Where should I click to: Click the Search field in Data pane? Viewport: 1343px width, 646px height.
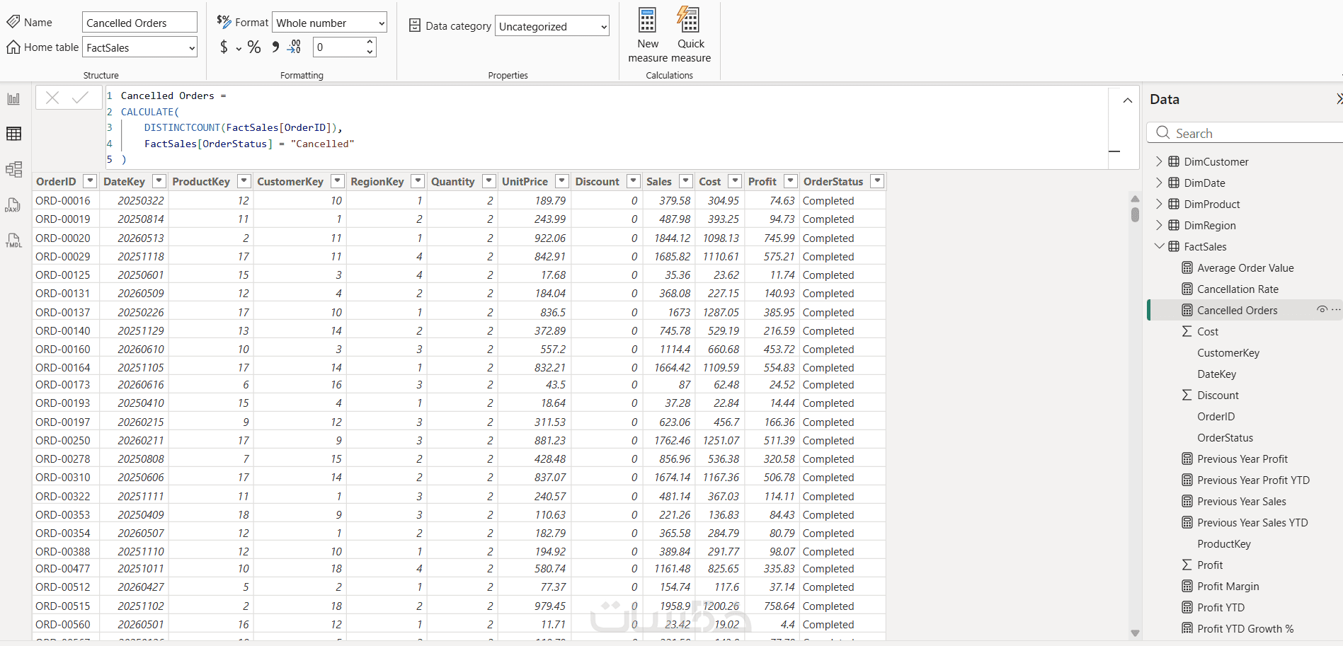[x=1246, y=133]
